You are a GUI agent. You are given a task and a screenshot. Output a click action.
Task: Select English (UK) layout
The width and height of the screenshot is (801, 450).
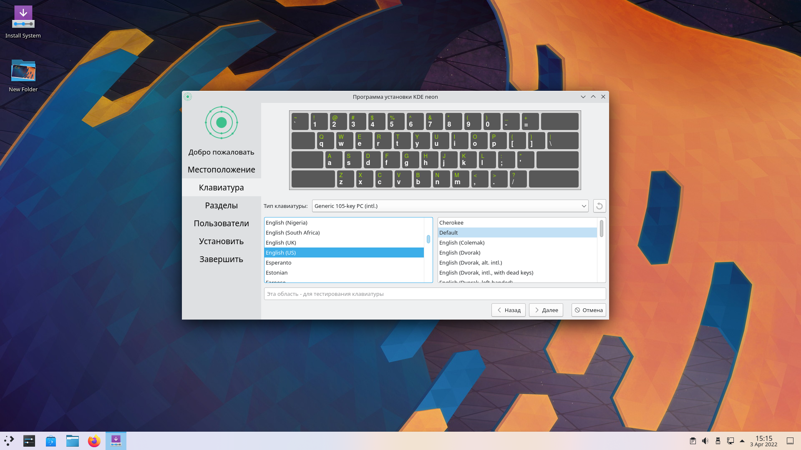(344, 242)
